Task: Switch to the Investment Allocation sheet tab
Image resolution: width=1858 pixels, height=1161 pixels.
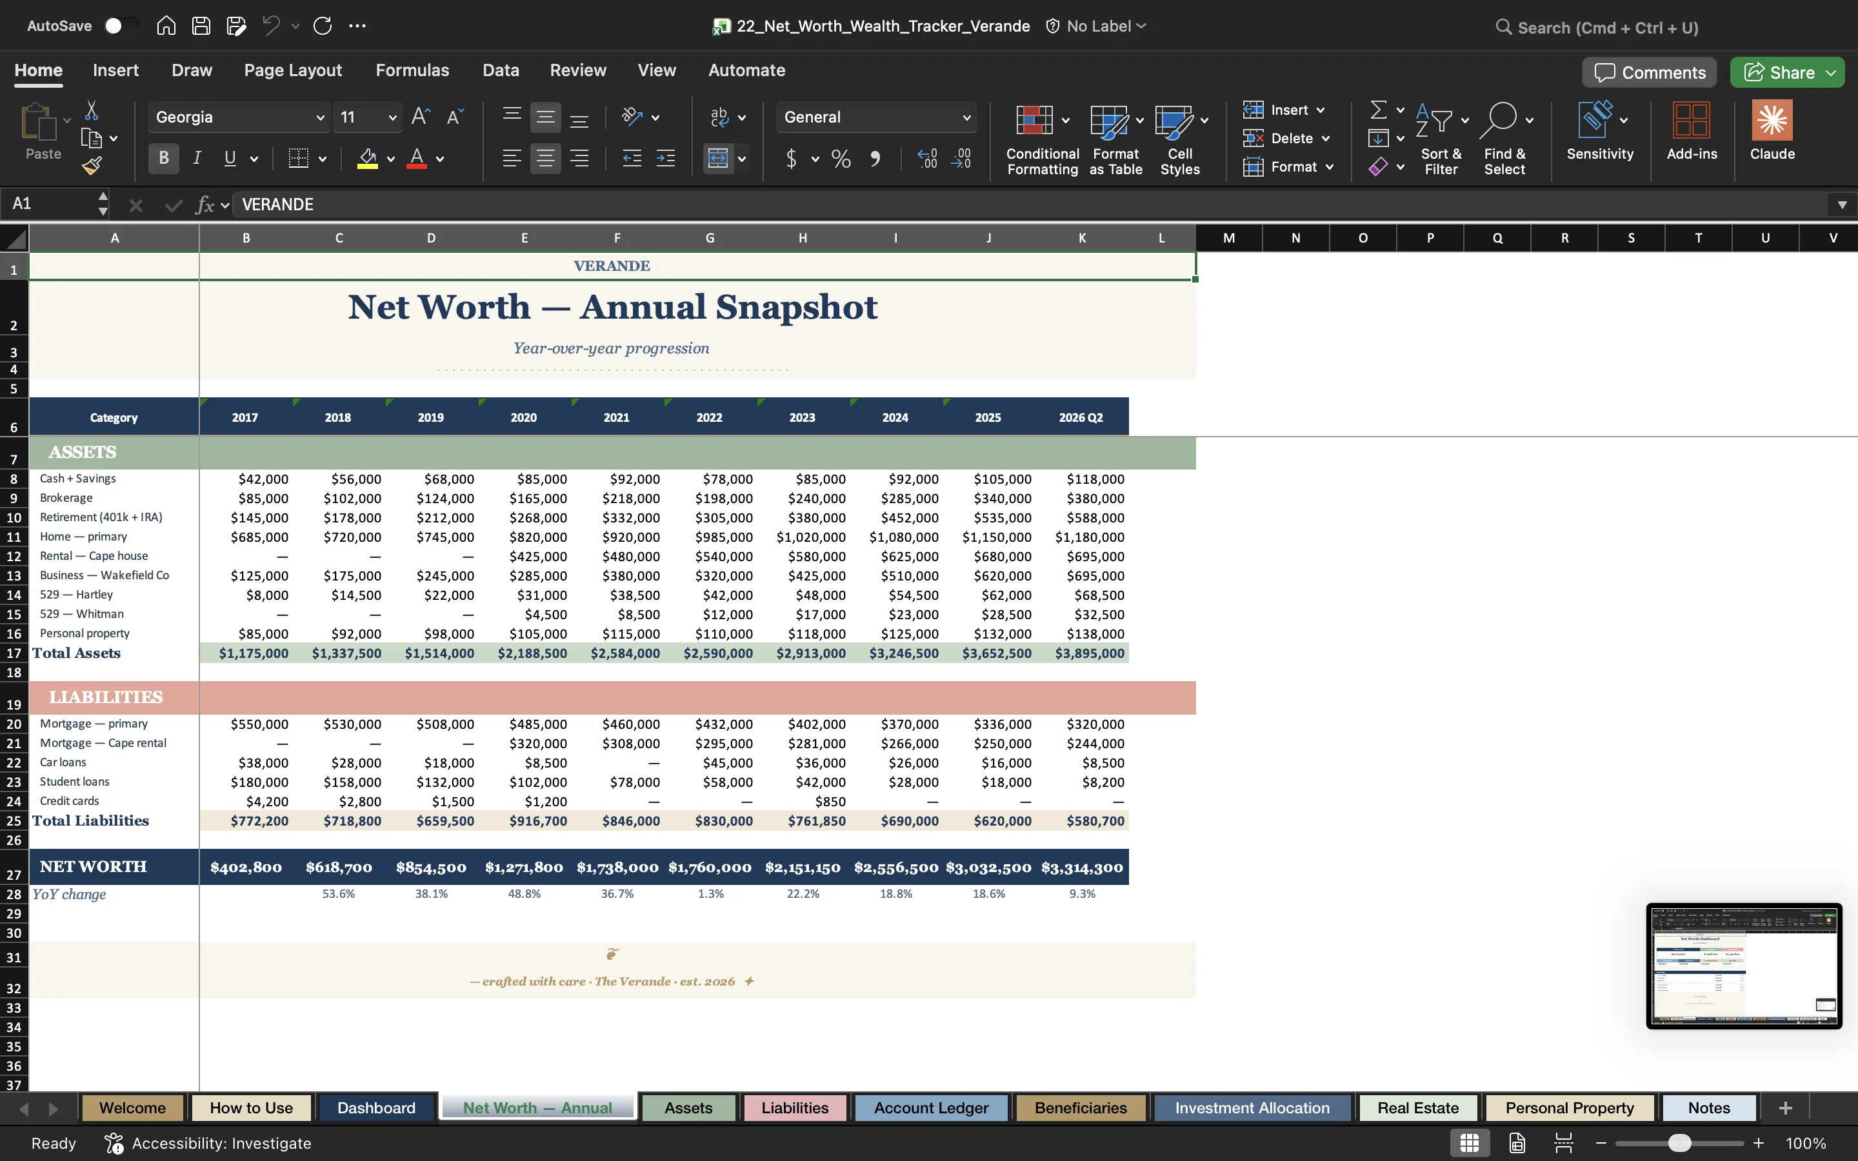Action: 1252,1108
